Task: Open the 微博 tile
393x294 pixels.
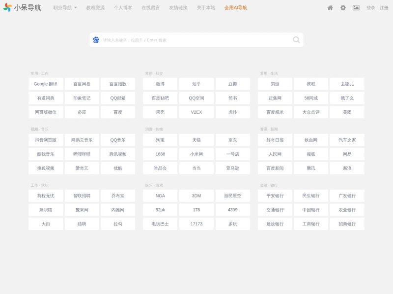Action: 160,84
